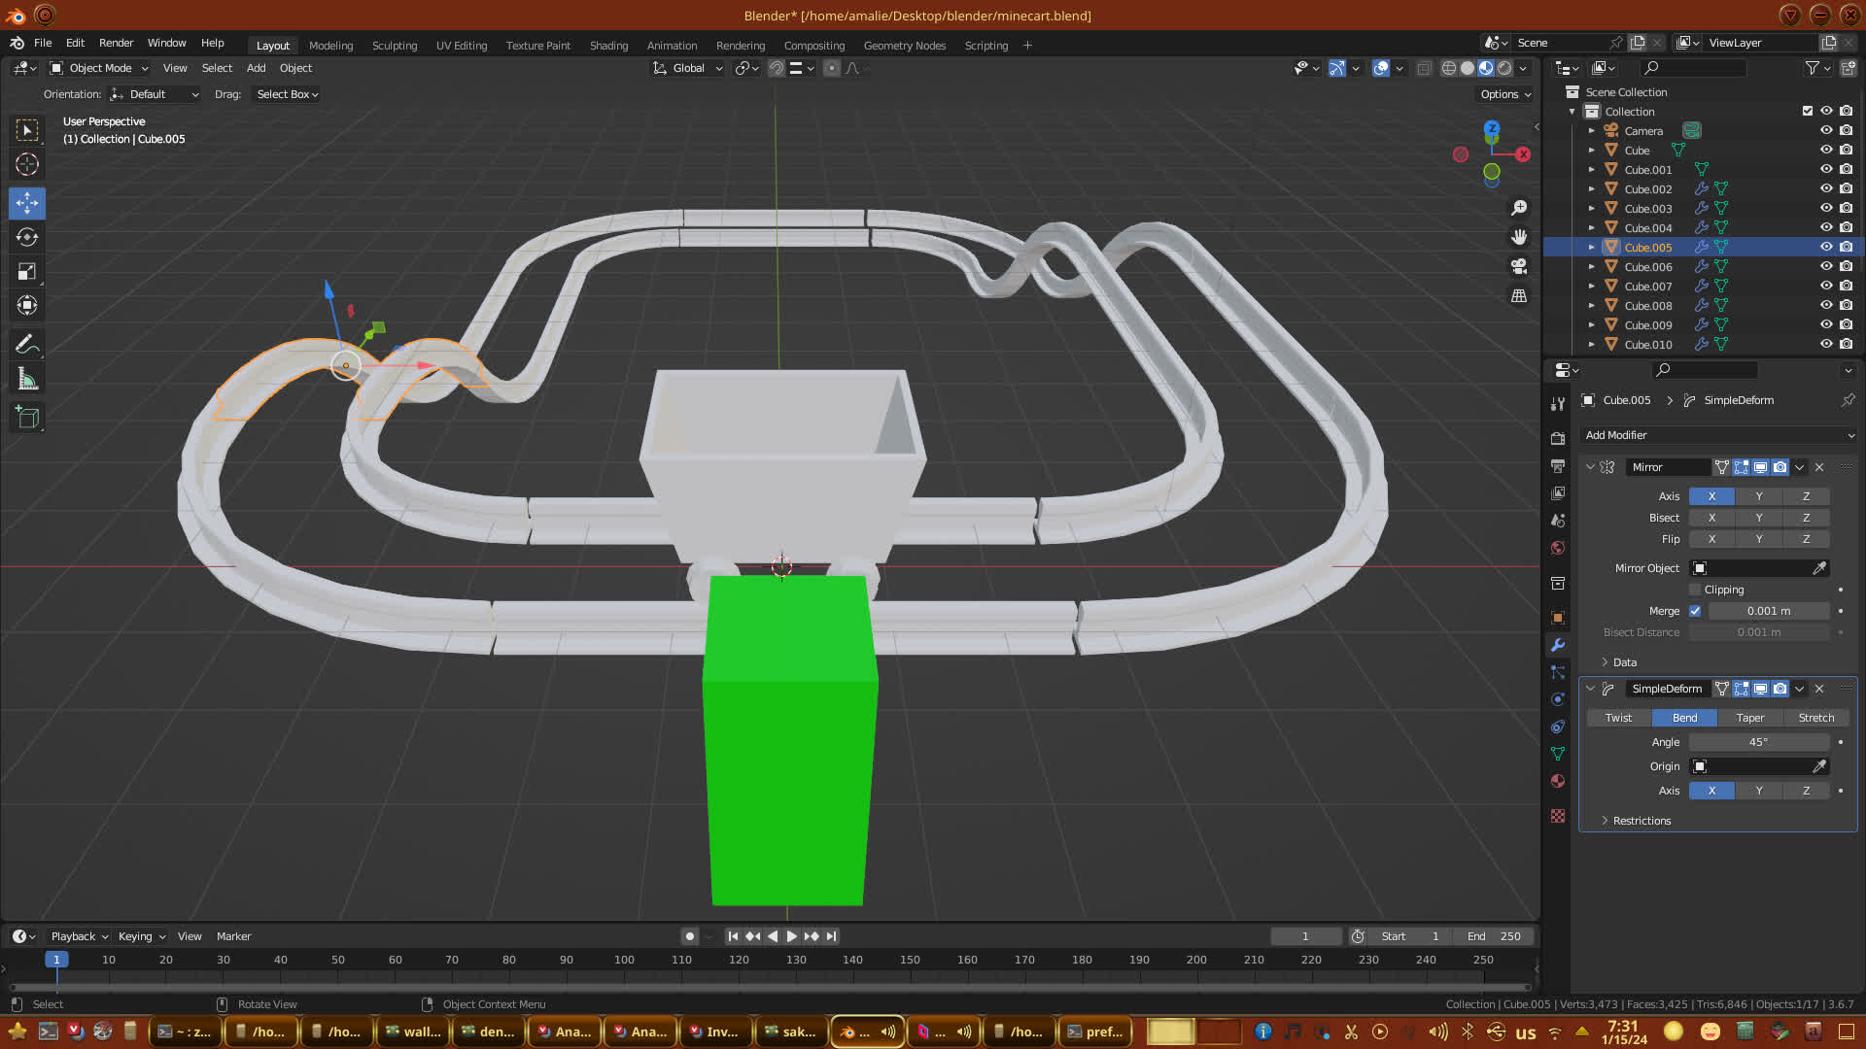Open the Render menu
The image size is (1866, 1049).
coord(116,43)
